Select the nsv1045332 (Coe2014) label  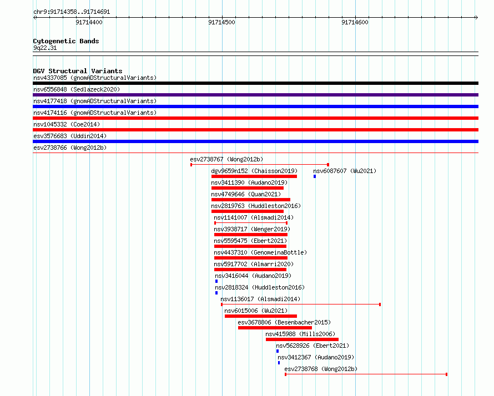tap(67, 124)
